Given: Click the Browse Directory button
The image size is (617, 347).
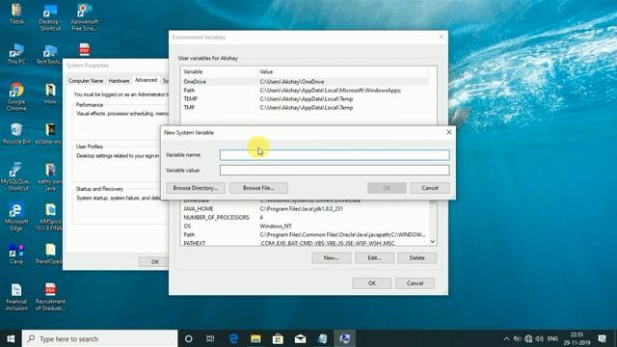Looking at the screenshot, I should coord(196,188).
